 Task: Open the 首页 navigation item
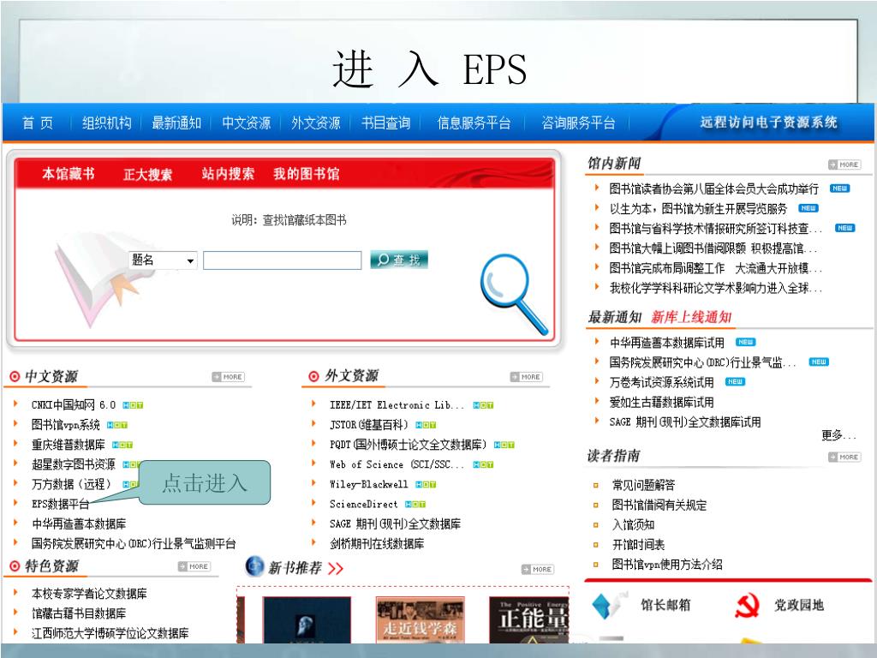click(x=38, y=123)
